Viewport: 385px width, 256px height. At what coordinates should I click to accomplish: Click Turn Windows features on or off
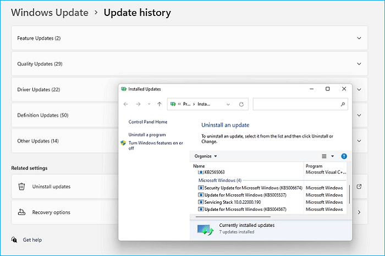click(156, 145)
